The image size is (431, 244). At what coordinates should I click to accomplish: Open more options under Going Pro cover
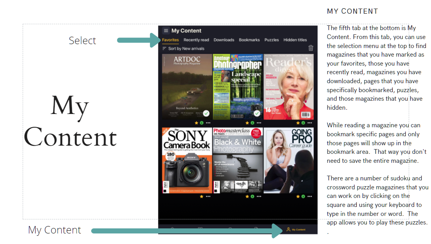click(x=310, y=196)
